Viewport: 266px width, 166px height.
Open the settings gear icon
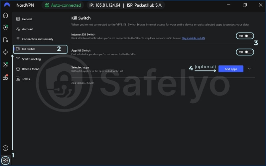point(5,160)
